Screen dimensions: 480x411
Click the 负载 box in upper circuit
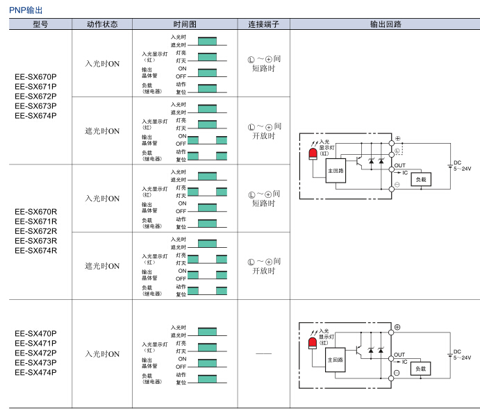pos(421,180)
